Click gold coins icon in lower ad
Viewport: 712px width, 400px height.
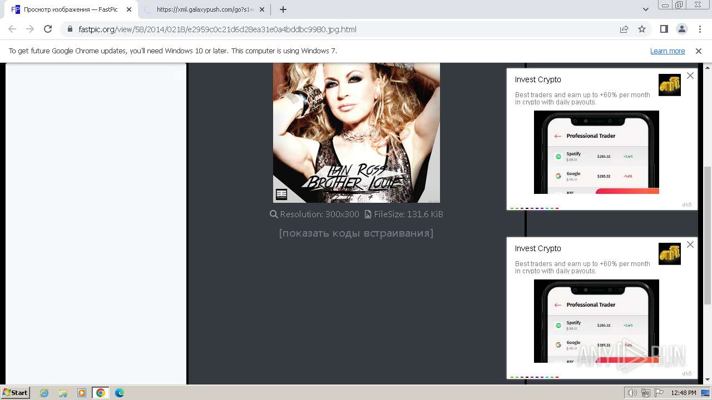pos(670,254)
